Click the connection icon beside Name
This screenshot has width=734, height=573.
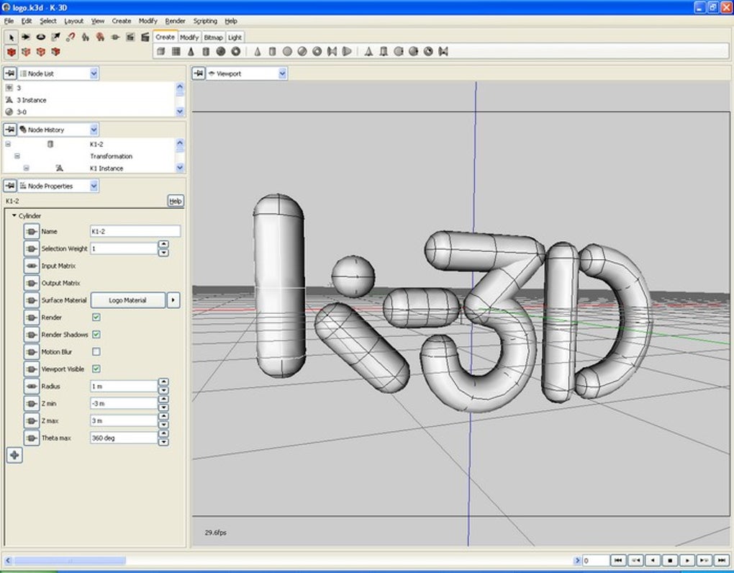click(32, 231)
